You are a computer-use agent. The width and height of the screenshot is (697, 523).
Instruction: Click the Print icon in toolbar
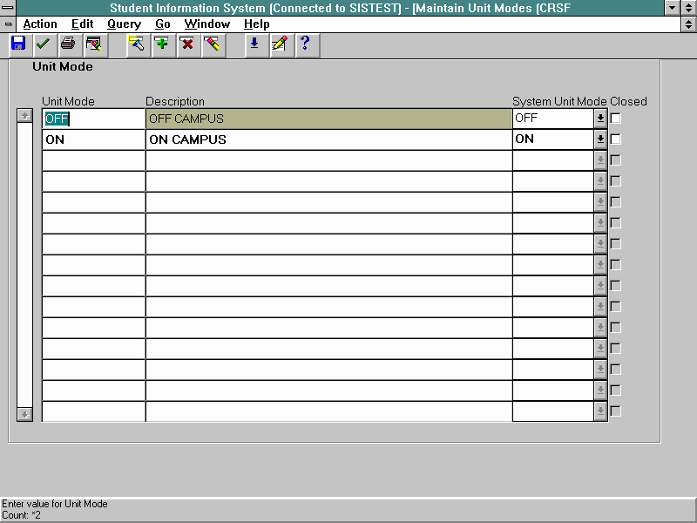pos(68,44)
